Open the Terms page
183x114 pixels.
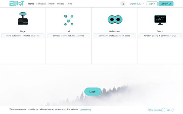click(69, 4)
